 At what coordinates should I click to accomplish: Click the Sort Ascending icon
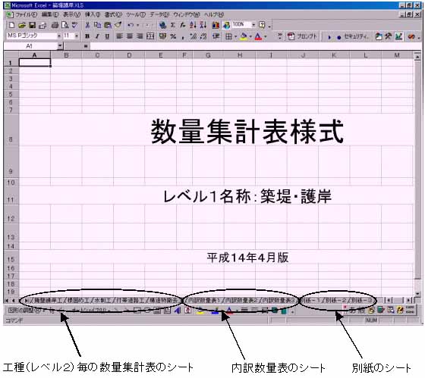click(193, 25)
